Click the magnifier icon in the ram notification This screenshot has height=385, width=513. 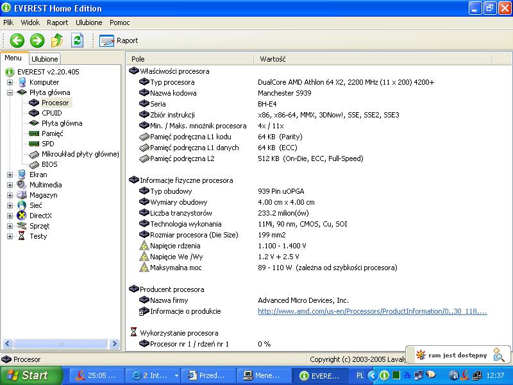coord(499,355)
